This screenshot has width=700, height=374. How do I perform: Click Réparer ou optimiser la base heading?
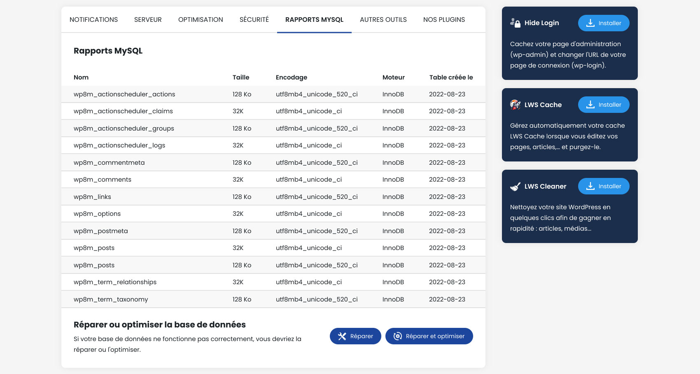(x=160, y=325)
